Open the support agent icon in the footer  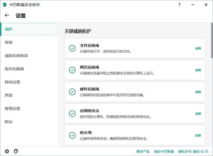coord(16,151)
